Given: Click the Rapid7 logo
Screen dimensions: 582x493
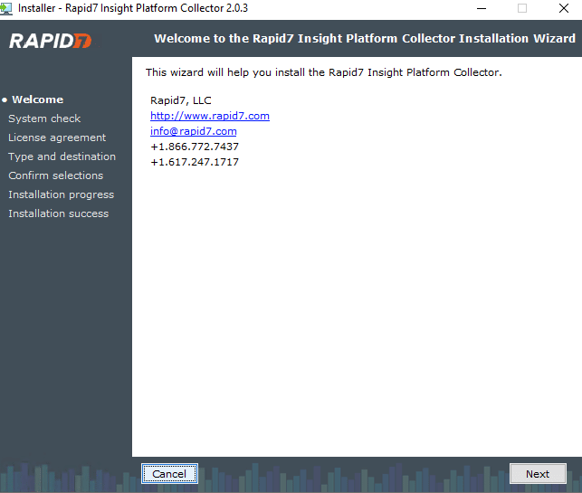Looking at the screenshot, I should [x=51, y=41].
